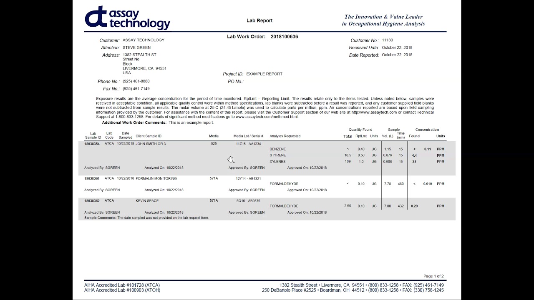The width and height of the screenshot is (534, 300).
Task: Click sample time 432 minutes
Action: click(401, 206)
